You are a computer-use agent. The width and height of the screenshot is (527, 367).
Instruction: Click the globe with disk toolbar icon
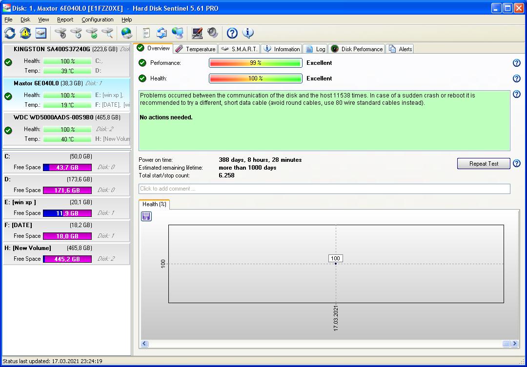pyautogui.click(x=127, y=33)
